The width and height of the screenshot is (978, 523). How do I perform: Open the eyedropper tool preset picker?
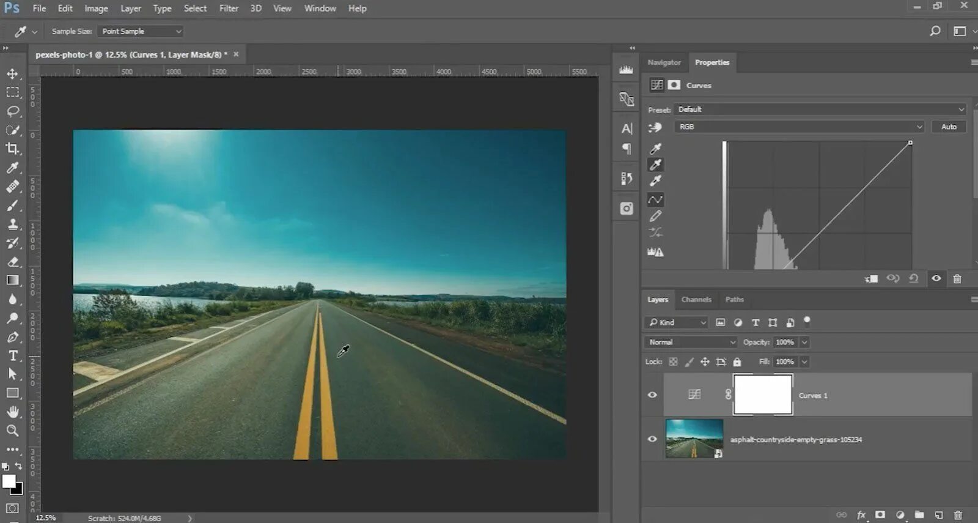click(x=26, y=31)
